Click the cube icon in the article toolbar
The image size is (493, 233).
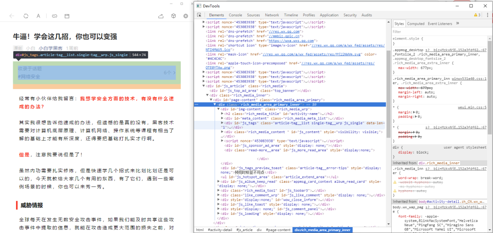point(173,16)
